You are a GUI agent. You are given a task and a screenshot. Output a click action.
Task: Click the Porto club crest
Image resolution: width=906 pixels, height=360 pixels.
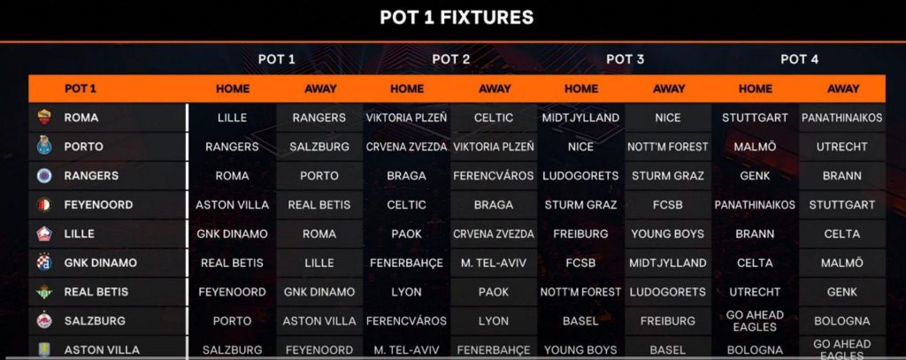tap(45, 147)
